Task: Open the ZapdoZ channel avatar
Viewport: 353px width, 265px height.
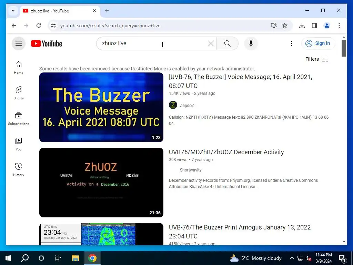Action: [x=173, y=105]
